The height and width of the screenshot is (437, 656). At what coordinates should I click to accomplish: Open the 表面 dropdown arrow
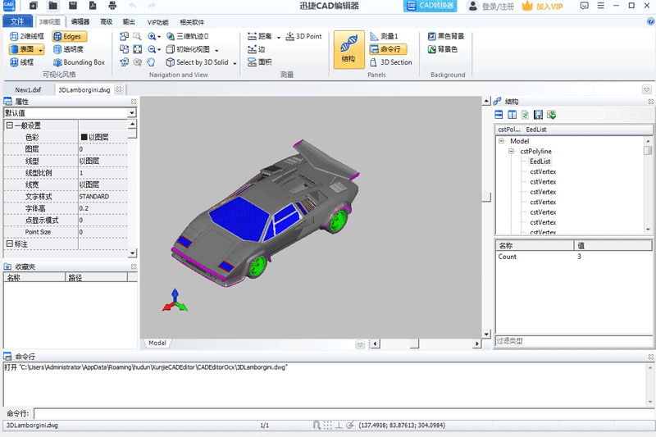point(40,50)
